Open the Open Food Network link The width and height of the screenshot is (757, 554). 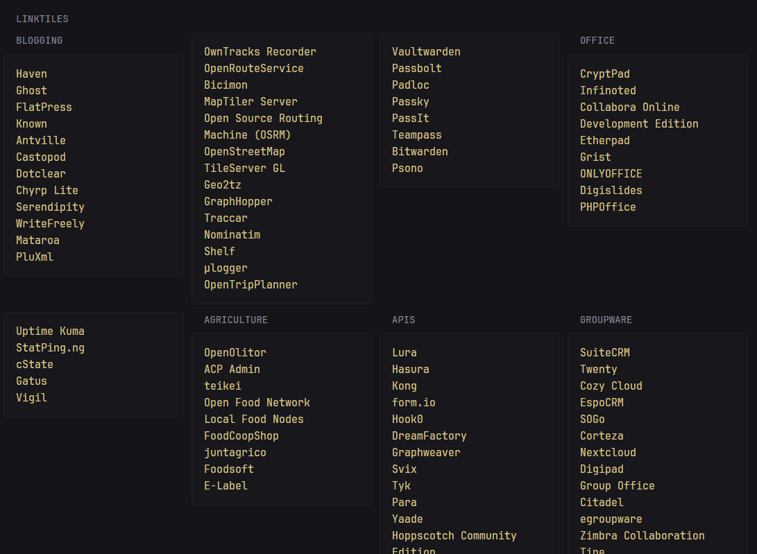pyautogui.click(x=257, y=402)
